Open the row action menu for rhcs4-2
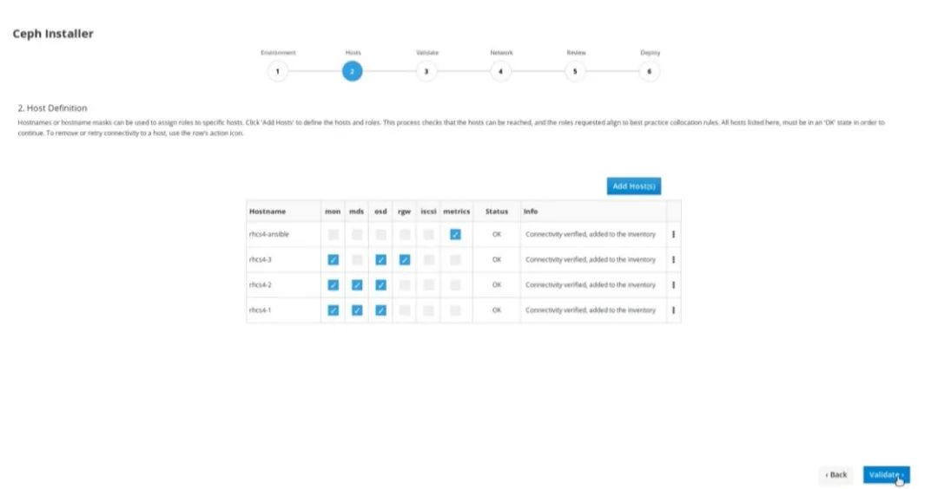 (674, 284)
